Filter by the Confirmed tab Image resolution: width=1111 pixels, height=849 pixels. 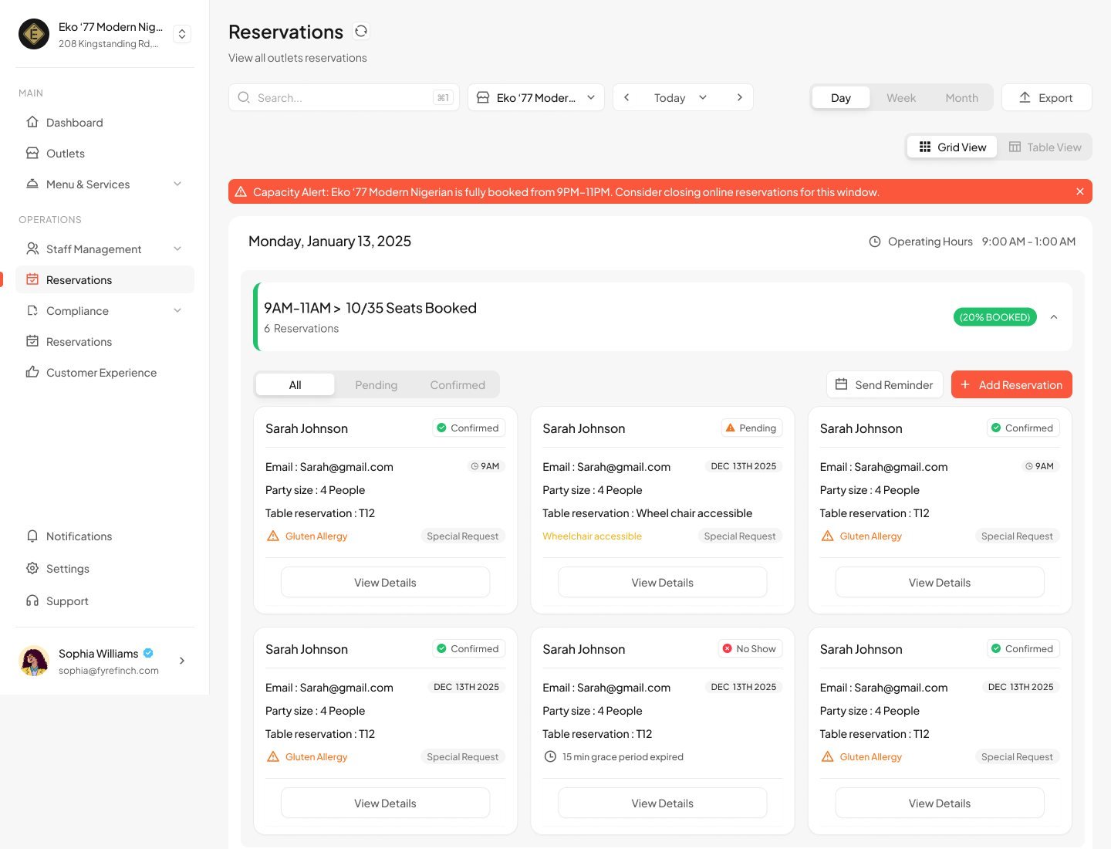click(458, 384)
